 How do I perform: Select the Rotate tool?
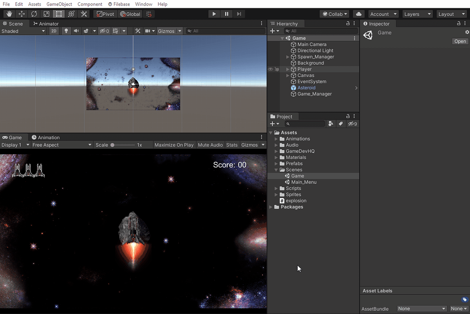[34, 14]
